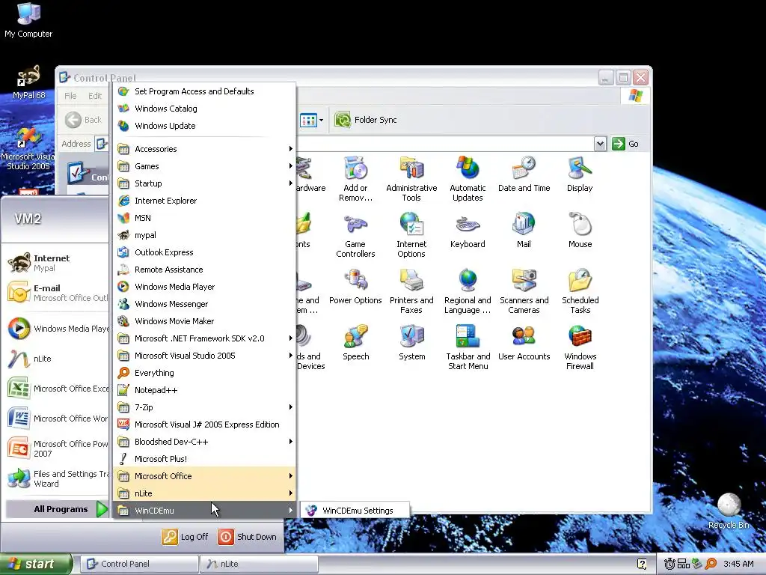766x575 pixels.
Task: Expand the Microsoft Office program group
Action: click(x=204, y=476)
